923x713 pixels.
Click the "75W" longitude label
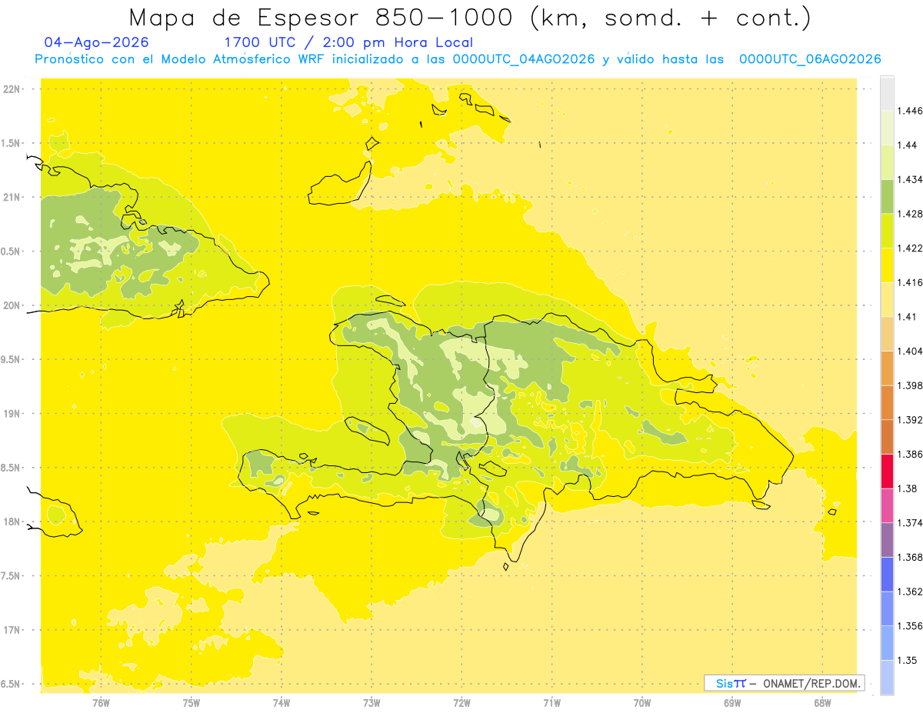[x=191, y=703]
